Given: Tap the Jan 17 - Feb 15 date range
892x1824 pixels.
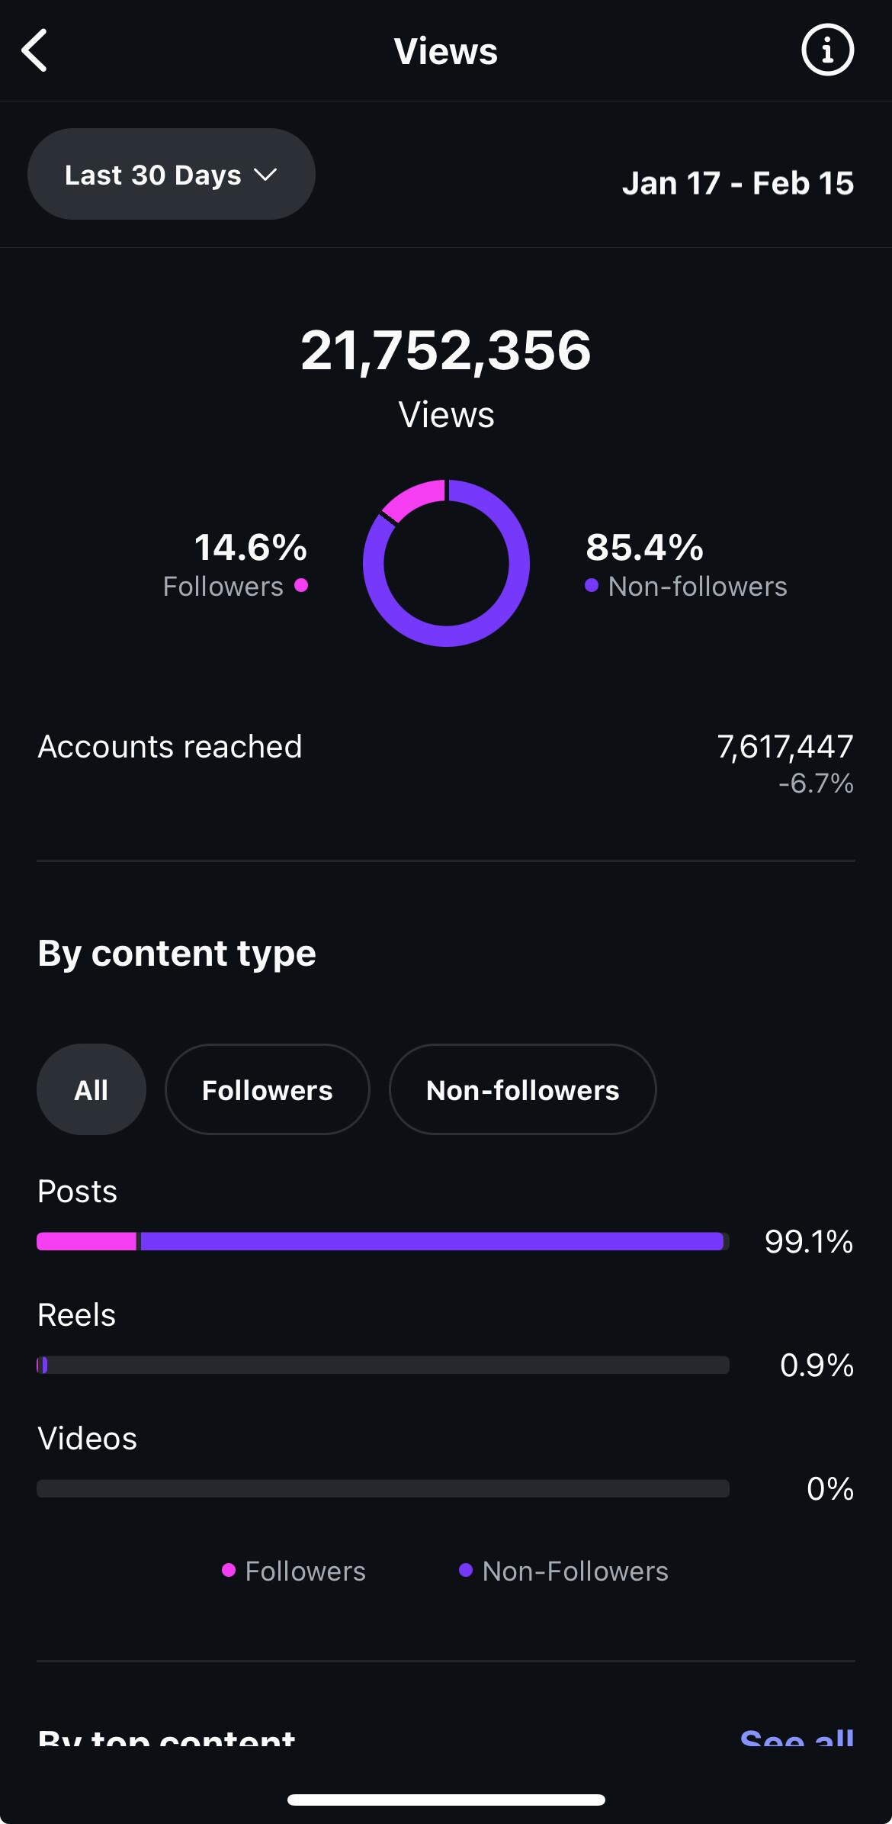Looking at the screenshot, I should click(738, 183).
